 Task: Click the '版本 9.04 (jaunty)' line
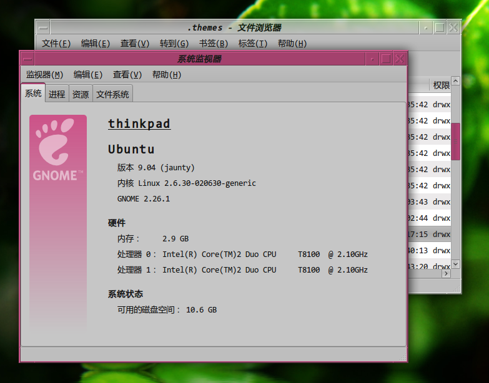click(x=156, y=168)
